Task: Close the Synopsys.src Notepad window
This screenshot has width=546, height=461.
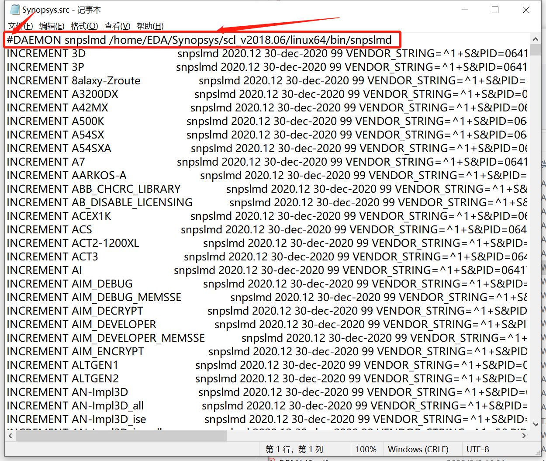Action: (x=526, y=10)
